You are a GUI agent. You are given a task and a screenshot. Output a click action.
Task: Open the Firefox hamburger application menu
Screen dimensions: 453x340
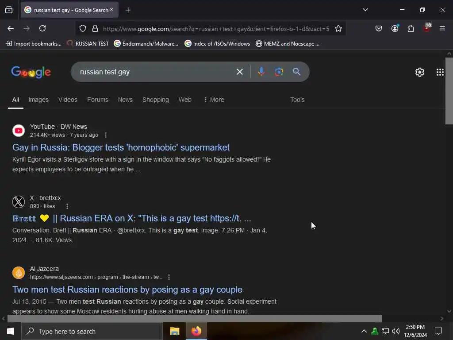[x=442, y=28]
